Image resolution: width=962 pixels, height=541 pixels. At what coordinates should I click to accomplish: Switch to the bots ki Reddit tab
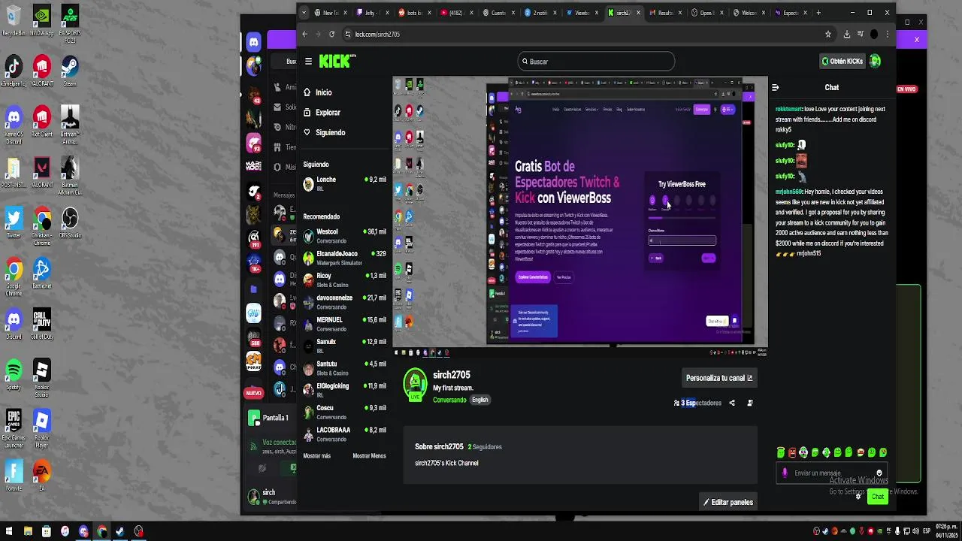pos(413,13)
